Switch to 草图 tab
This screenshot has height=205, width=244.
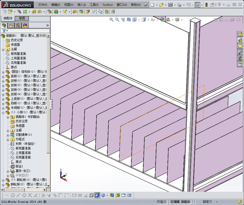tap(22, 18)
